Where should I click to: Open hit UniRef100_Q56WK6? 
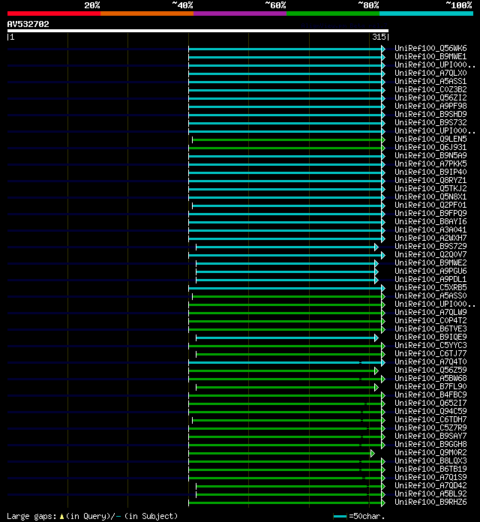[430, 48]
